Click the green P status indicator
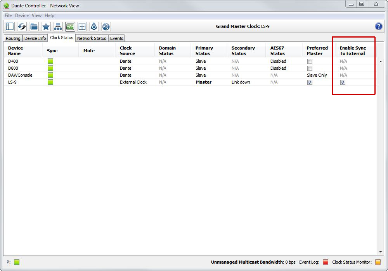The image size is (388, 271). [x=17, y=262]
